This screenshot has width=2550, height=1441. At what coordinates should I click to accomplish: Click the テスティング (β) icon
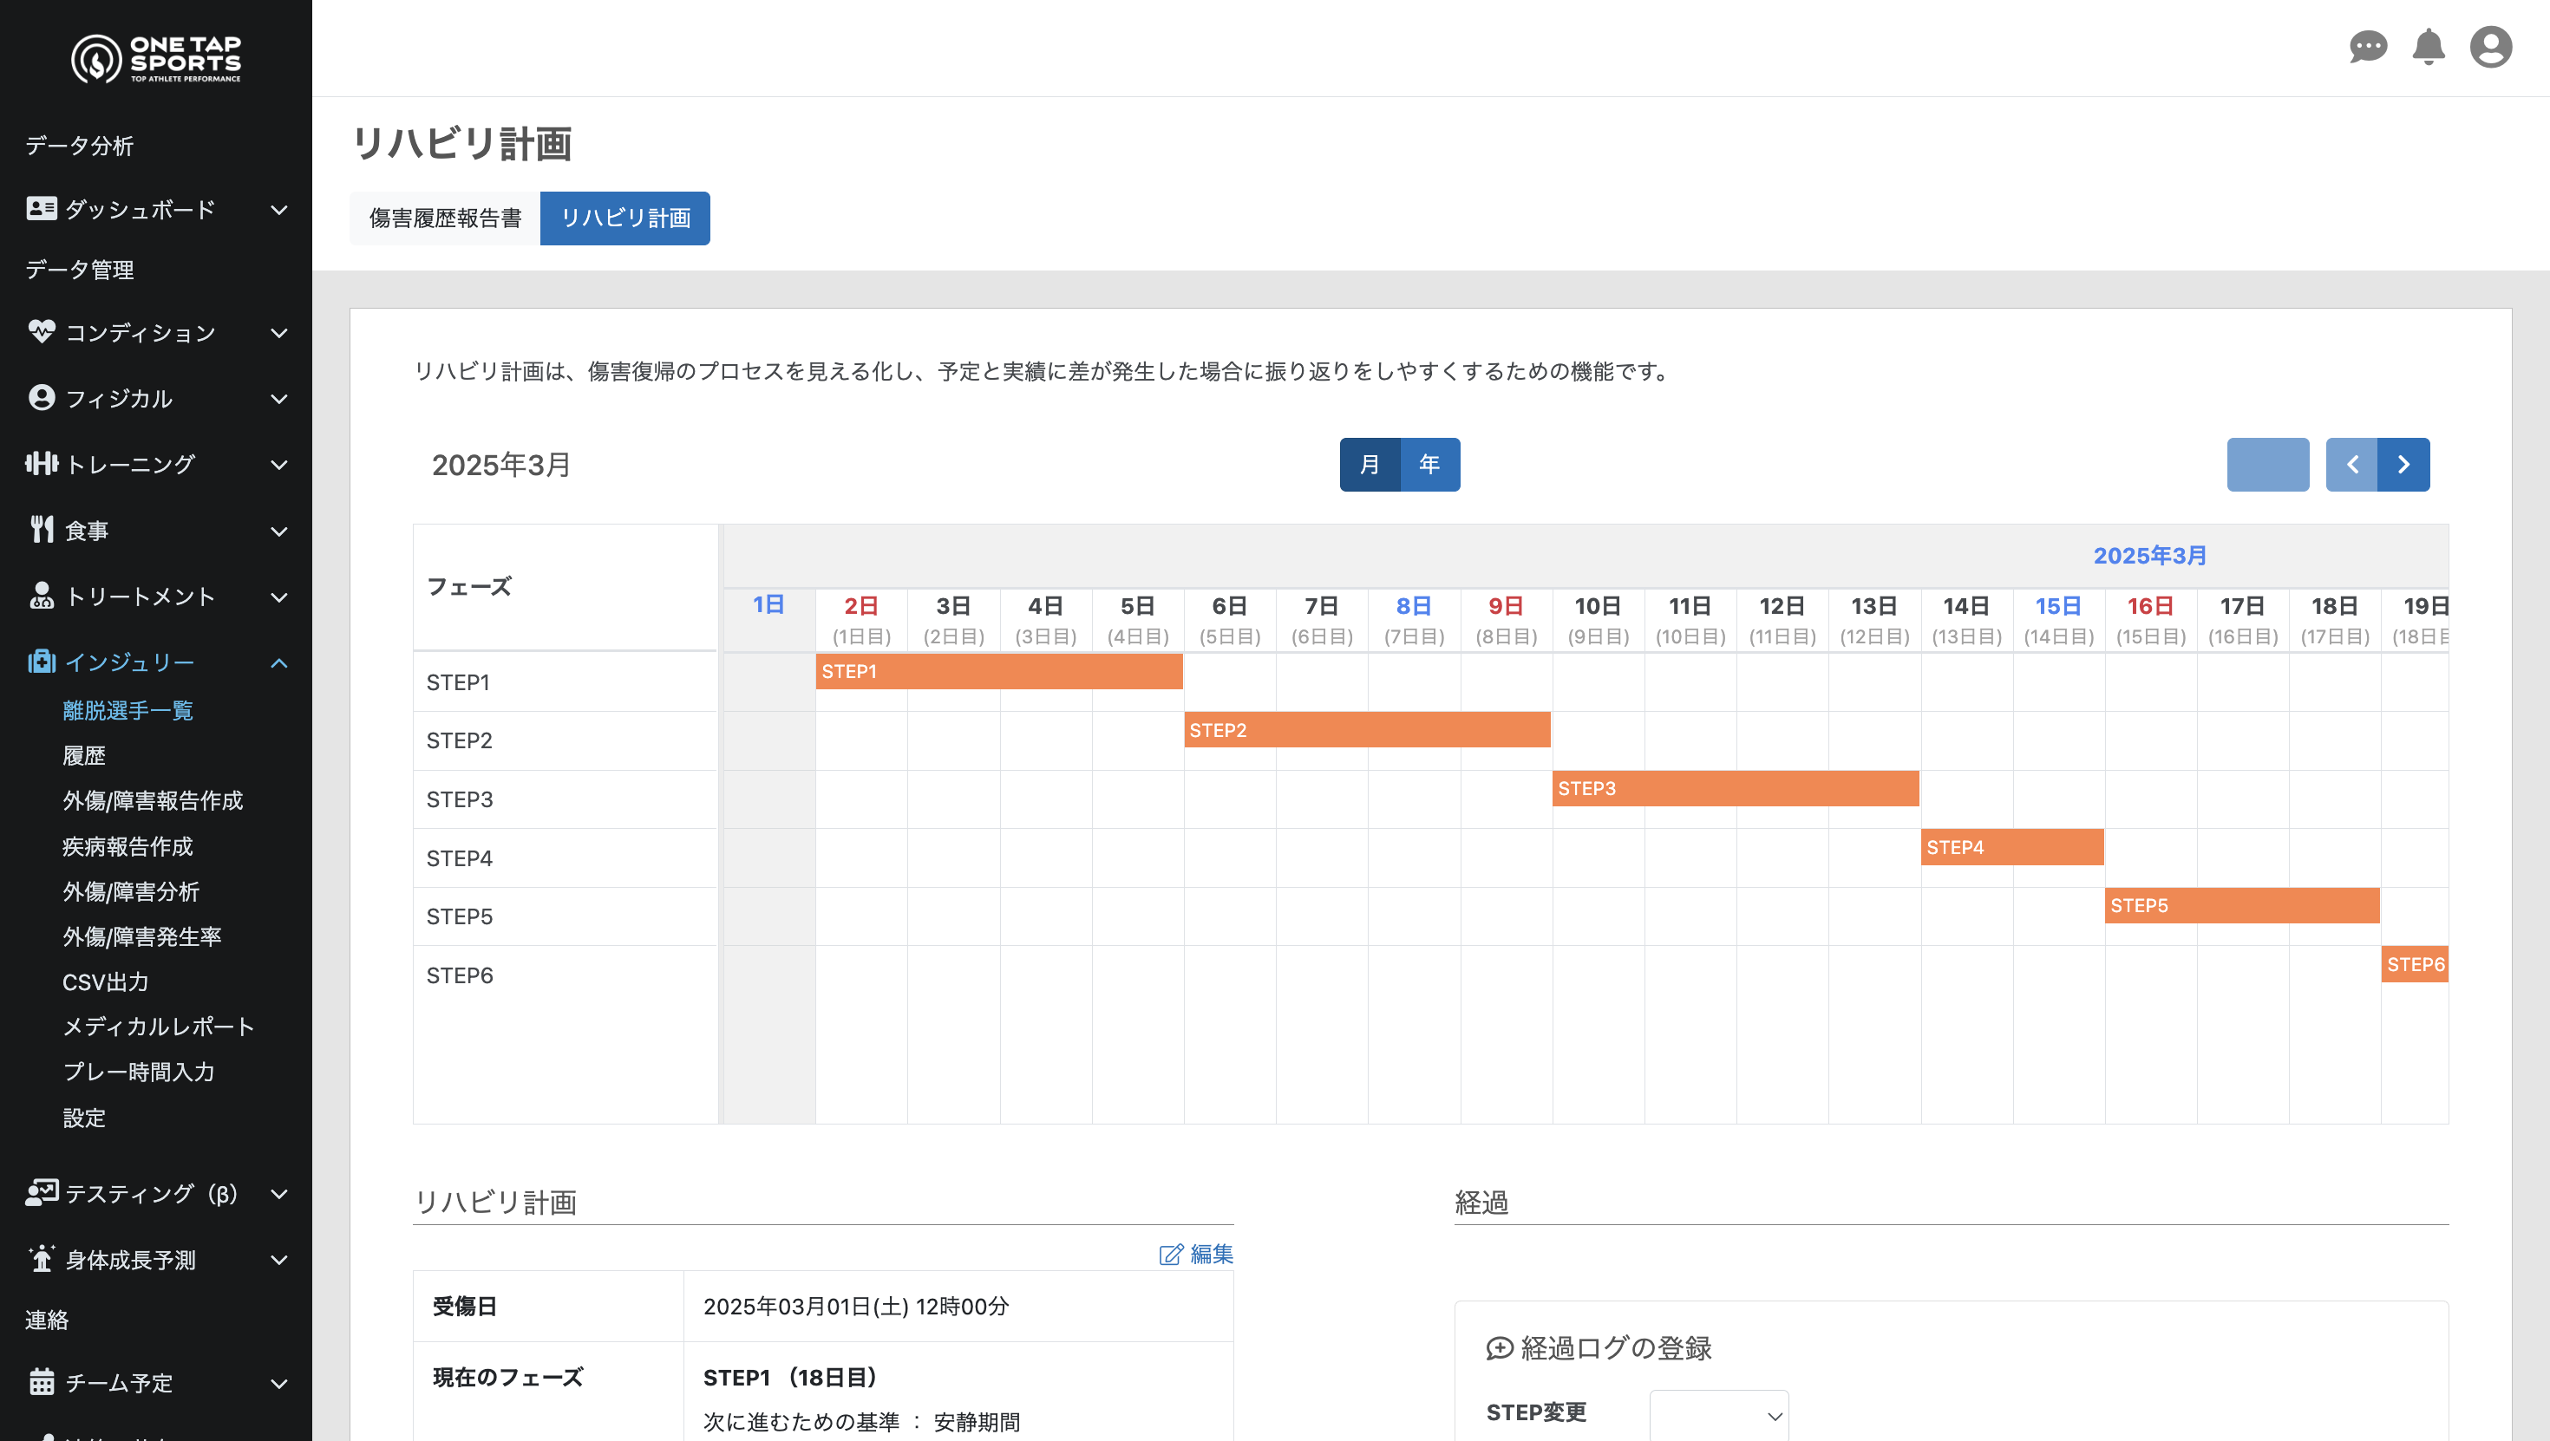[x=42, y=1192]
